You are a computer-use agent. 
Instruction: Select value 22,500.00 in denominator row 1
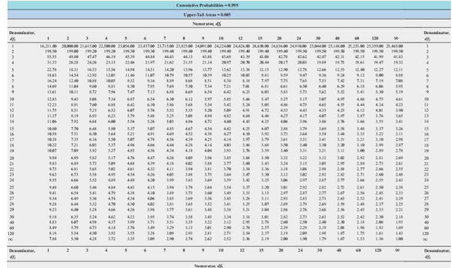[x=107, y=46]
